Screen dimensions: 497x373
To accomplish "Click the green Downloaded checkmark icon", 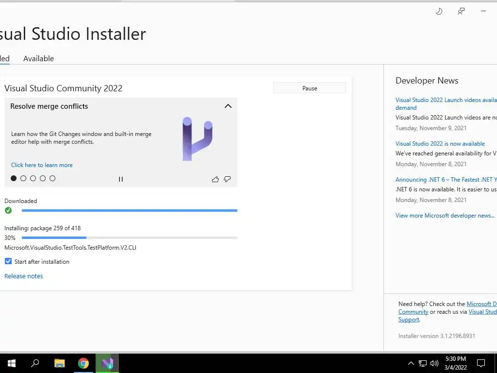I will click(x=8, y=210).
